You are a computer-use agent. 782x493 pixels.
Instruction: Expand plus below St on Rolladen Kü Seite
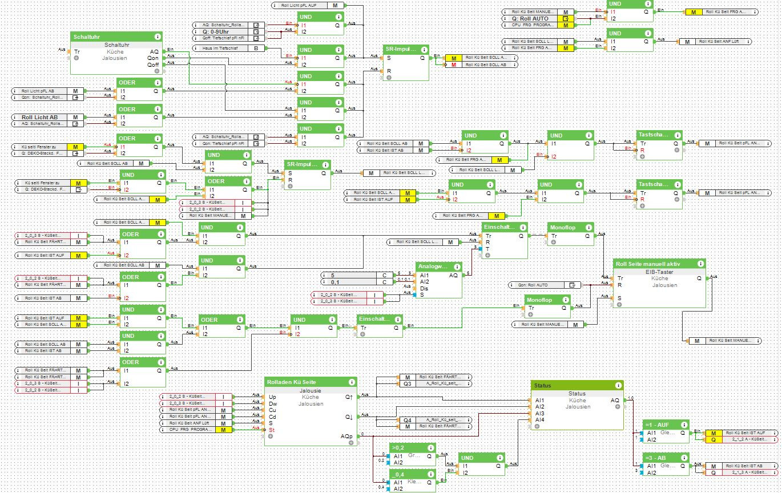[x=270, y=436]
